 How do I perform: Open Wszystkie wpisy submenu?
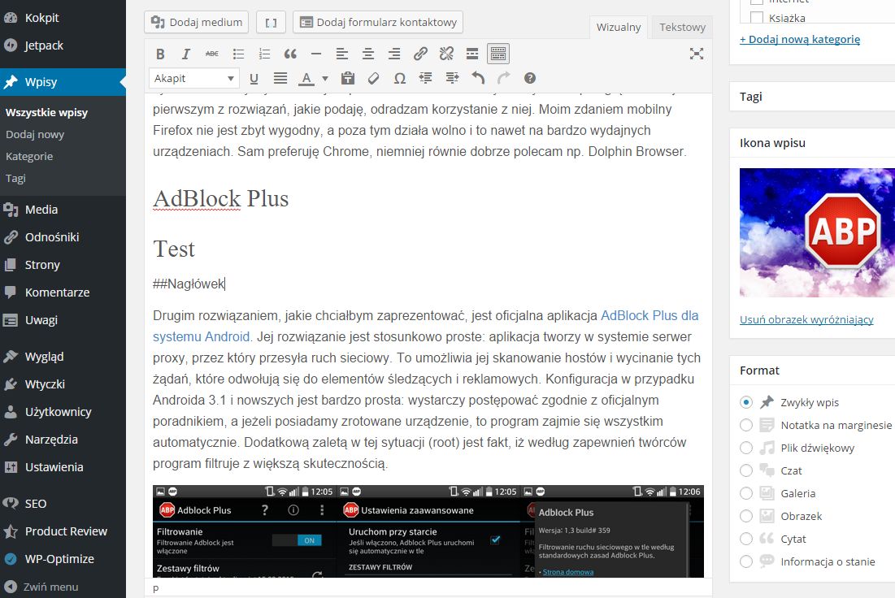click(47, 112)
